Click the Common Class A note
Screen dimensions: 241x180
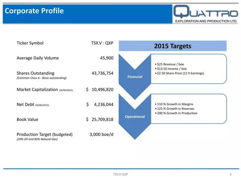point(41,78)
